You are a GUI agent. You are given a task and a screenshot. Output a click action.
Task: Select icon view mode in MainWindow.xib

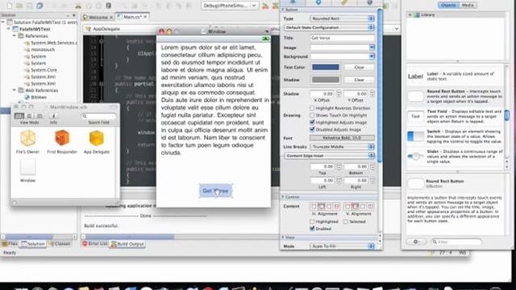(x=19, y=116)
